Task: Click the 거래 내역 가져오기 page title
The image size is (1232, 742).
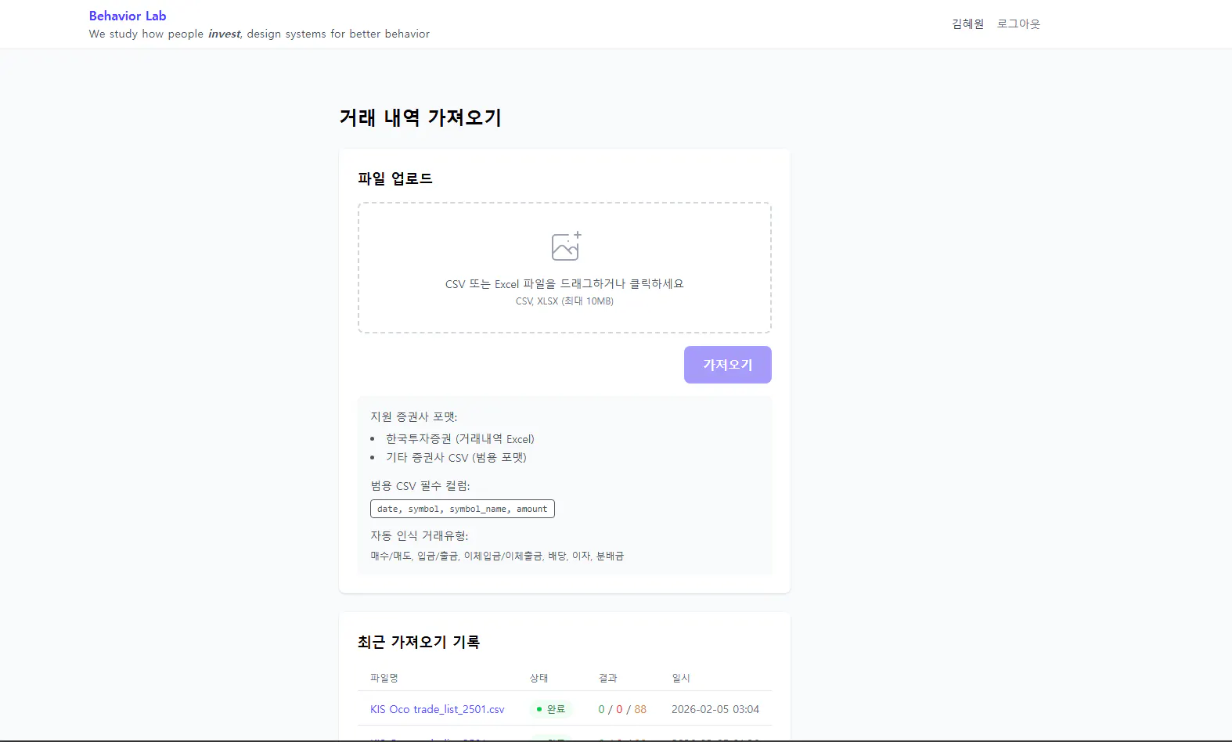Action: click(x=420, y=117)
